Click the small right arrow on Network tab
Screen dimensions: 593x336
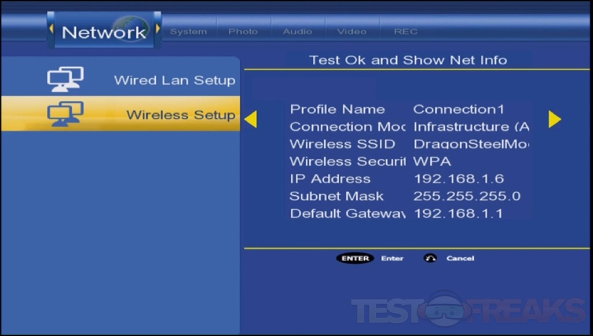[157, 29]
